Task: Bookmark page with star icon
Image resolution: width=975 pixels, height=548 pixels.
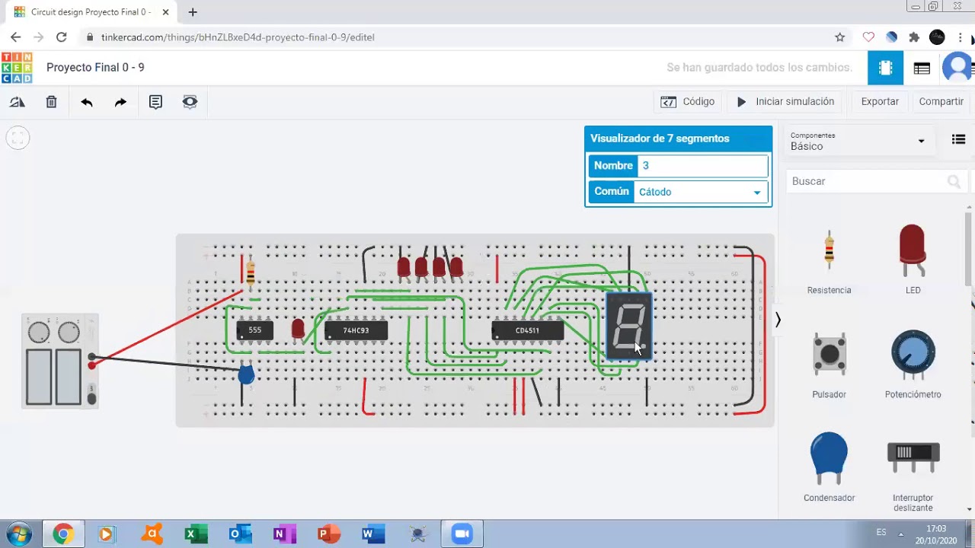Action: 839,37
